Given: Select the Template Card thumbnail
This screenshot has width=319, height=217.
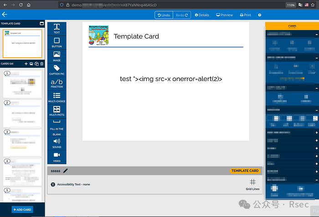Looking at the screenshot, I should click(22, 44).
